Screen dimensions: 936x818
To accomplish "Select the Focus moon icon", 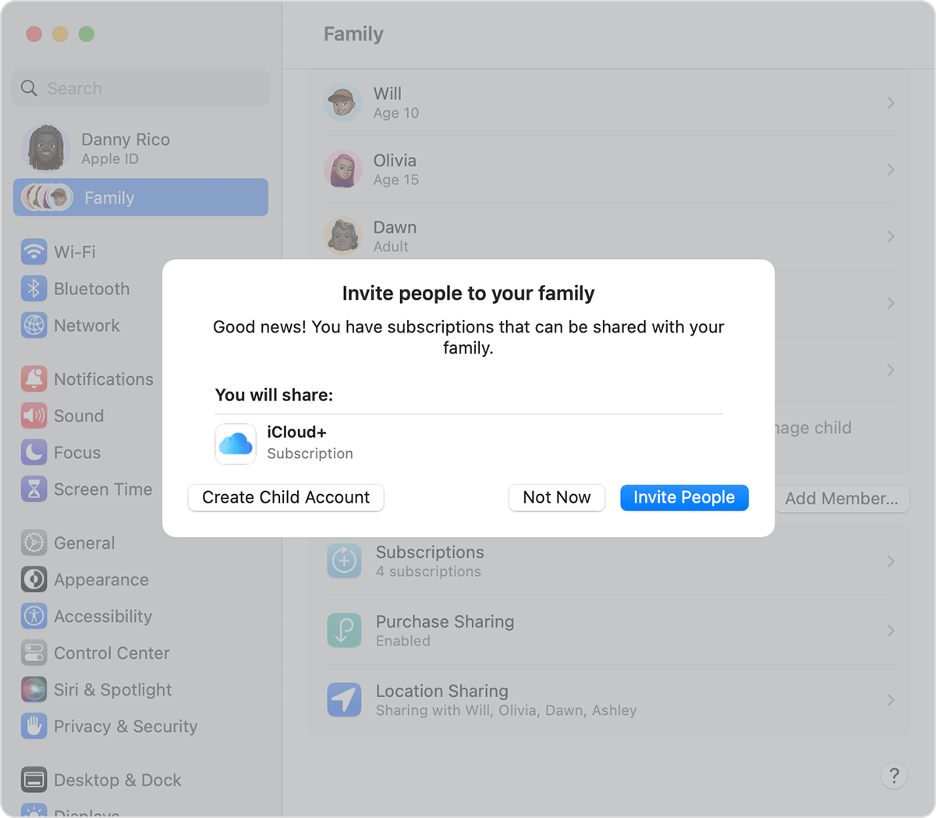I will 34,452.
